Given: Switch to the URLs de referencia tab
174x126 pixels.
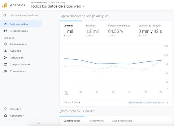Looking at the screenshot, I should (122, 121).
